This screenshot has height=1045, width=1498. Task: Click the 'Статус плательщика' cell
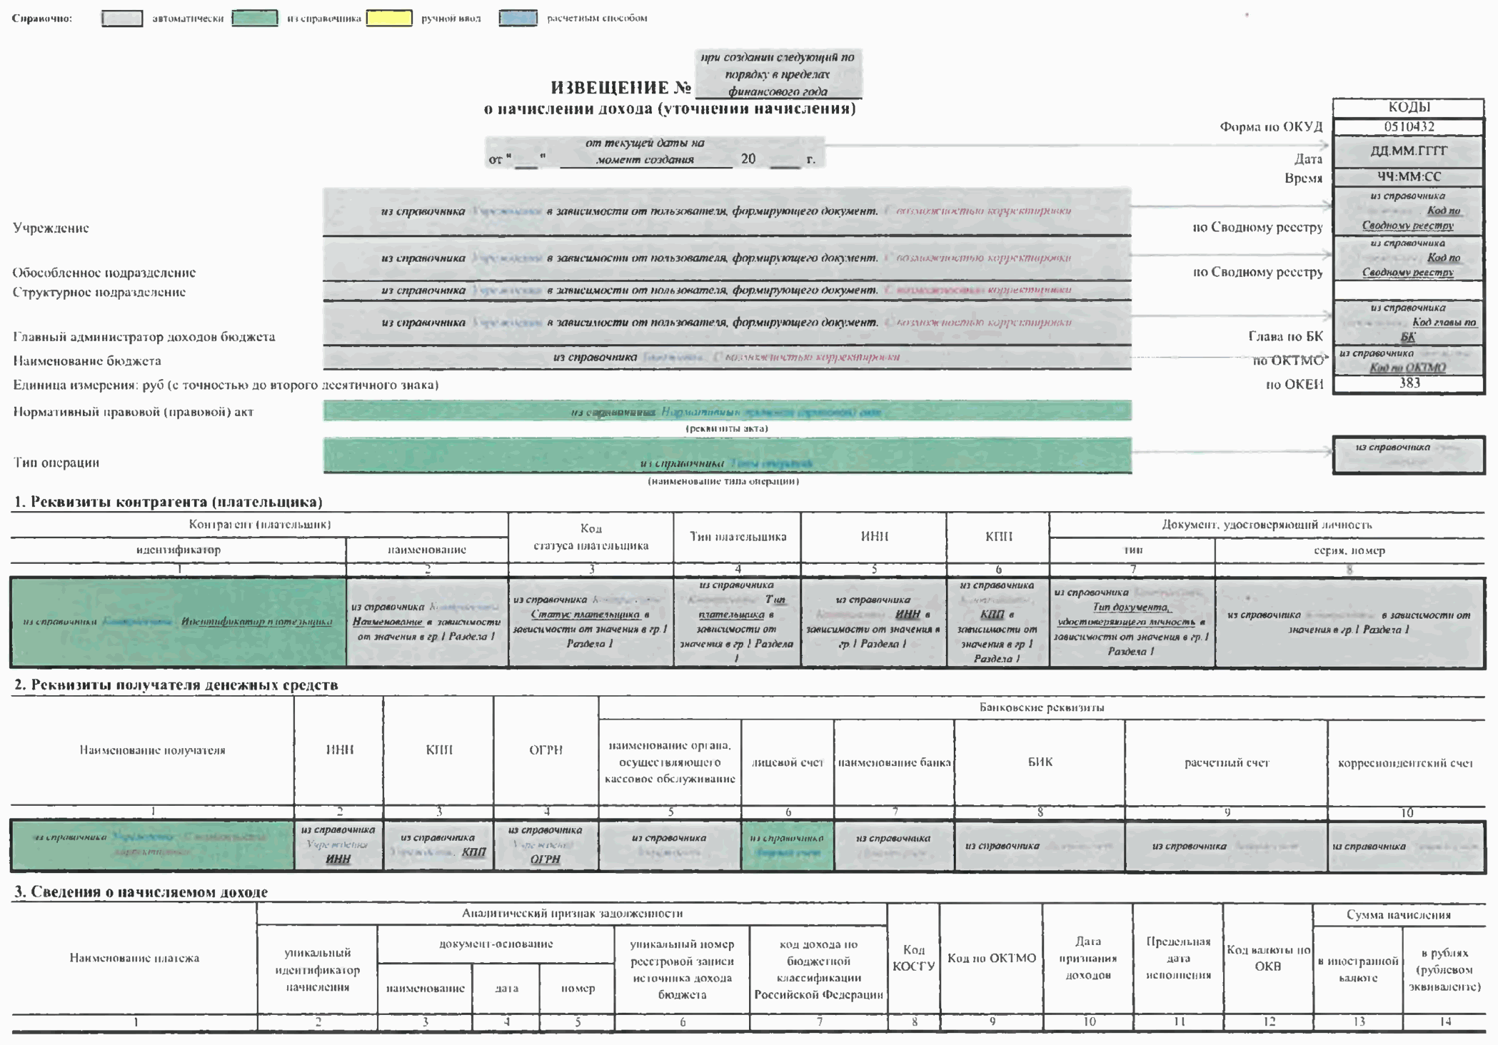coord(590,622)
